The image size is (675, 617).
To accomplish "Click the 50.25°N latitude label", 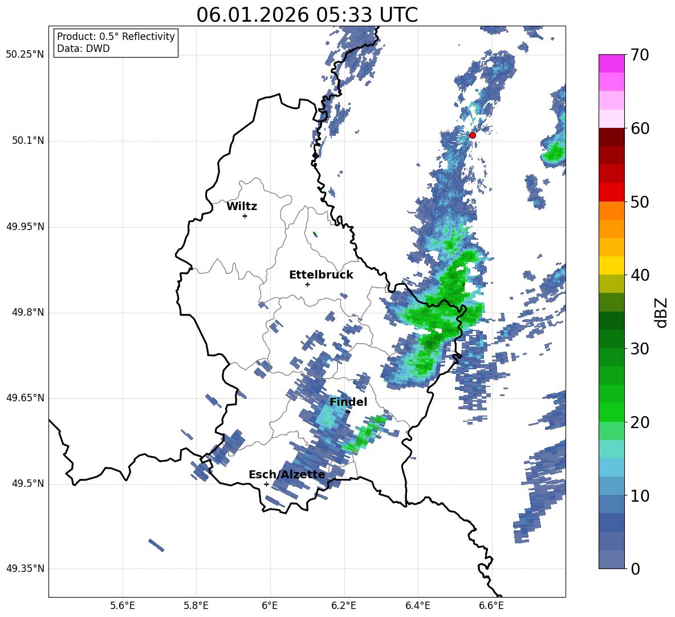I will click(25, 55).
